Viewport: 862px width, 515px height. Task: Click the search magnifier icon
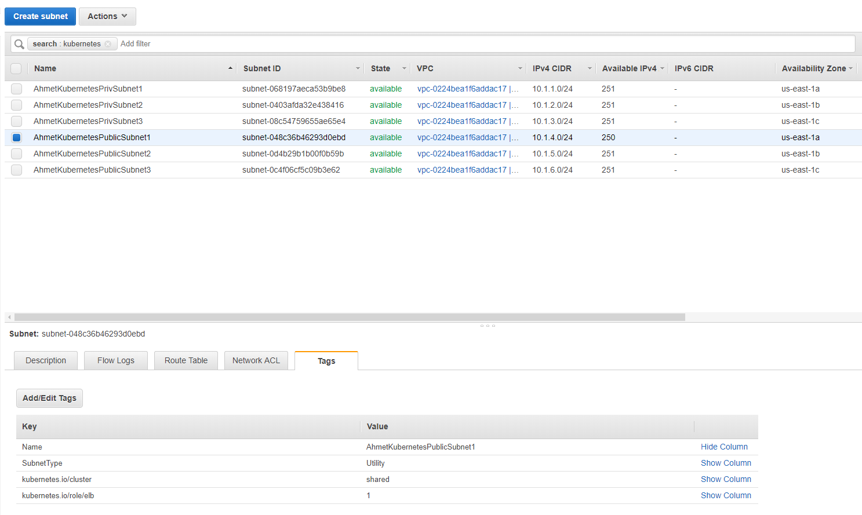click(19, 43)
